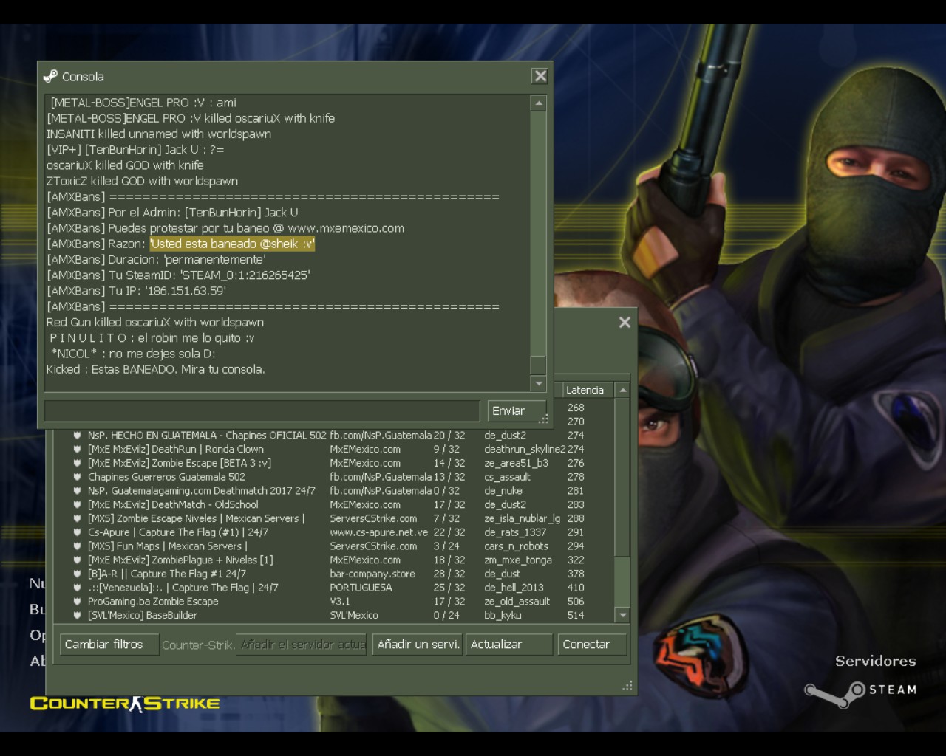Click console scrollbar up arrow
946x756 pixels.
(538, 103)
